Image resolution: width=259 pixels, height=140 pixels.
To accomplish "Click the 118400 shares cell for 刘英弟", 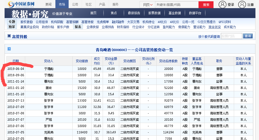I will pyautogui.click(x=82, y=132).
